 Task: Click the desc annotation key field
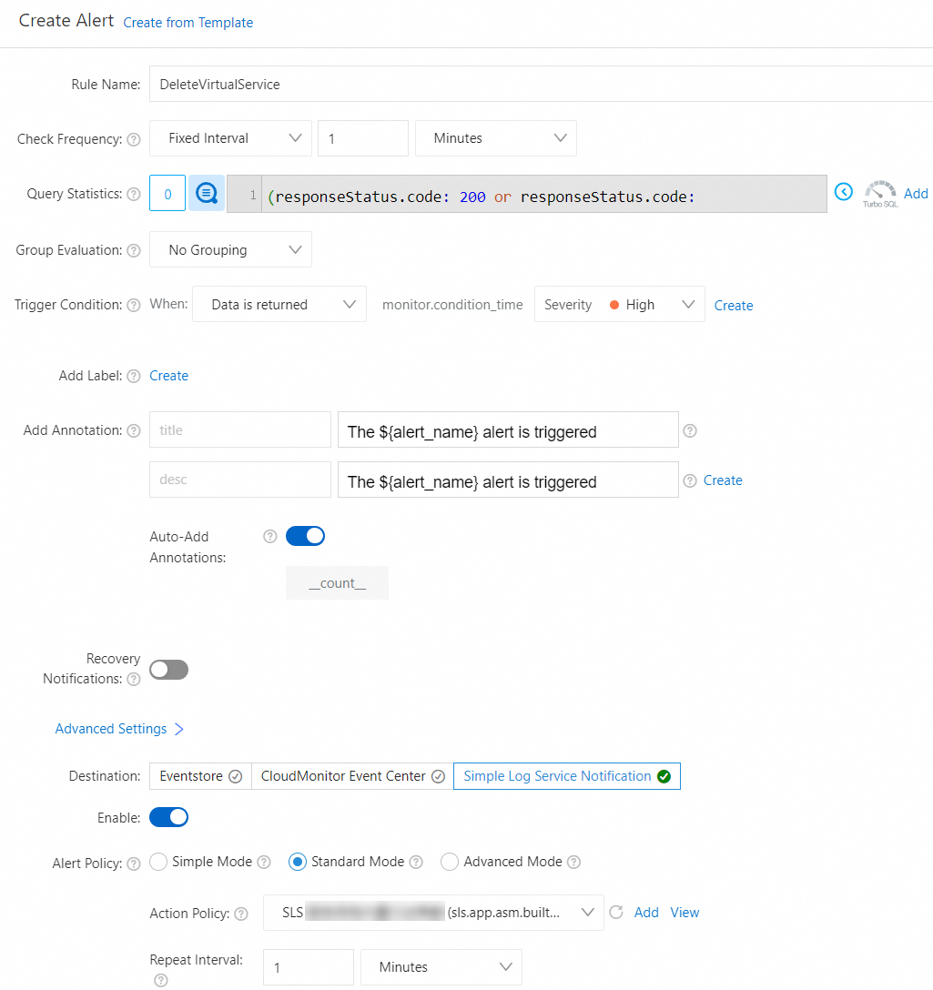coord(240,480)
